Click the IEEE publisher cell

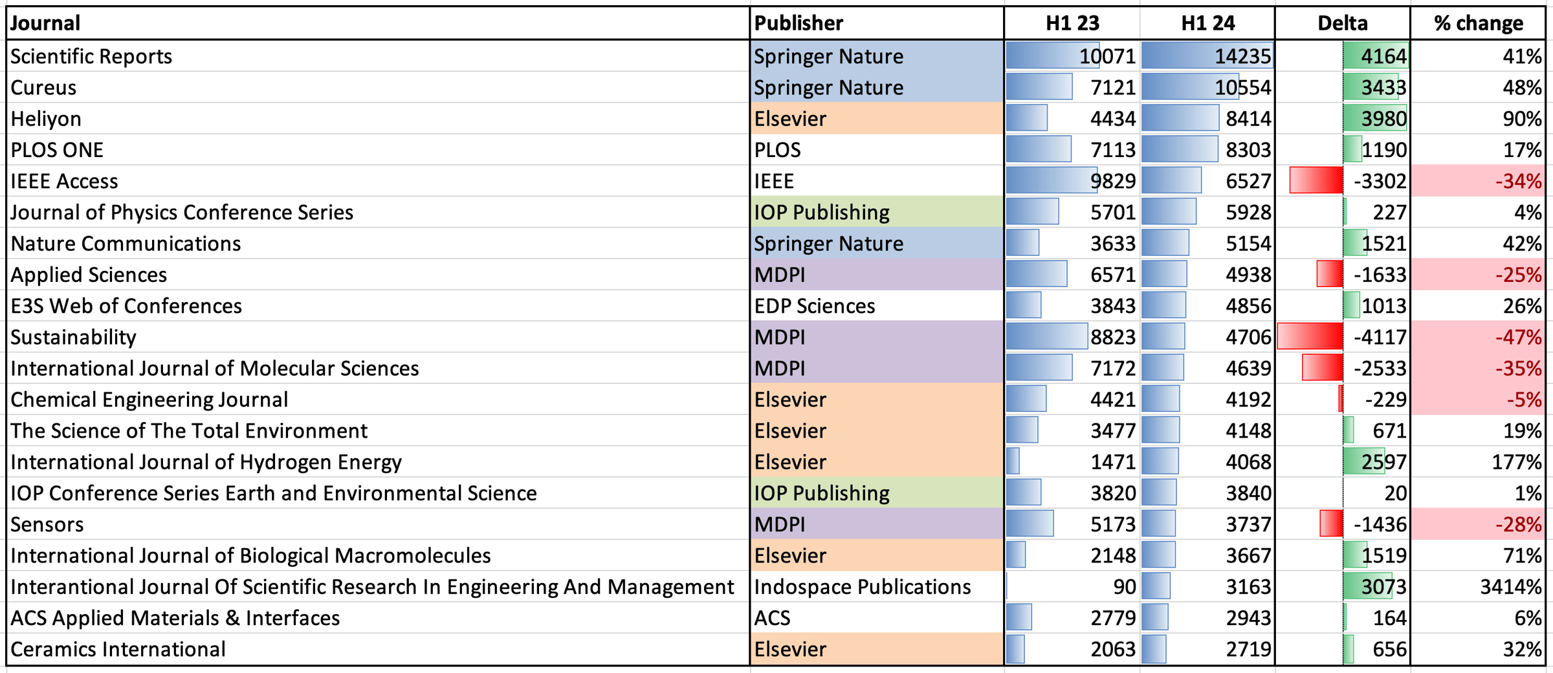[877, 181]
